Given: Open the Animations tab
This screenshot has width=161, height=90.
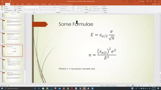Looking at the screenshot, I should [x=36, y=4].
